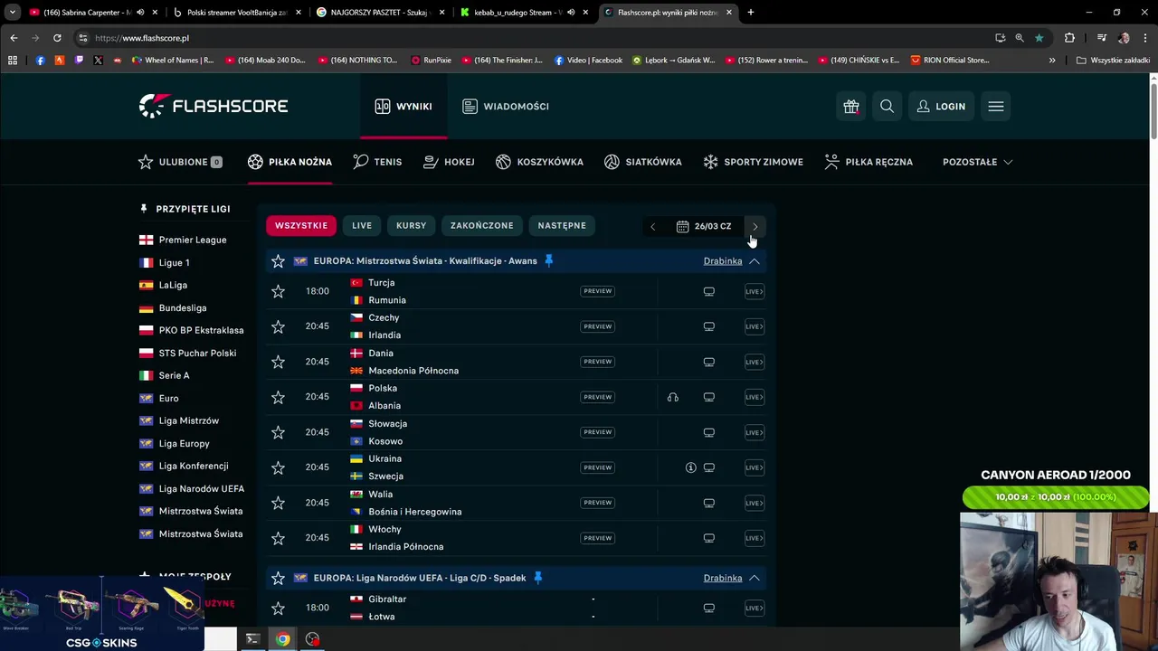
Task: Open Preview for Turcja – Rumunia
Action: (597, 291)
